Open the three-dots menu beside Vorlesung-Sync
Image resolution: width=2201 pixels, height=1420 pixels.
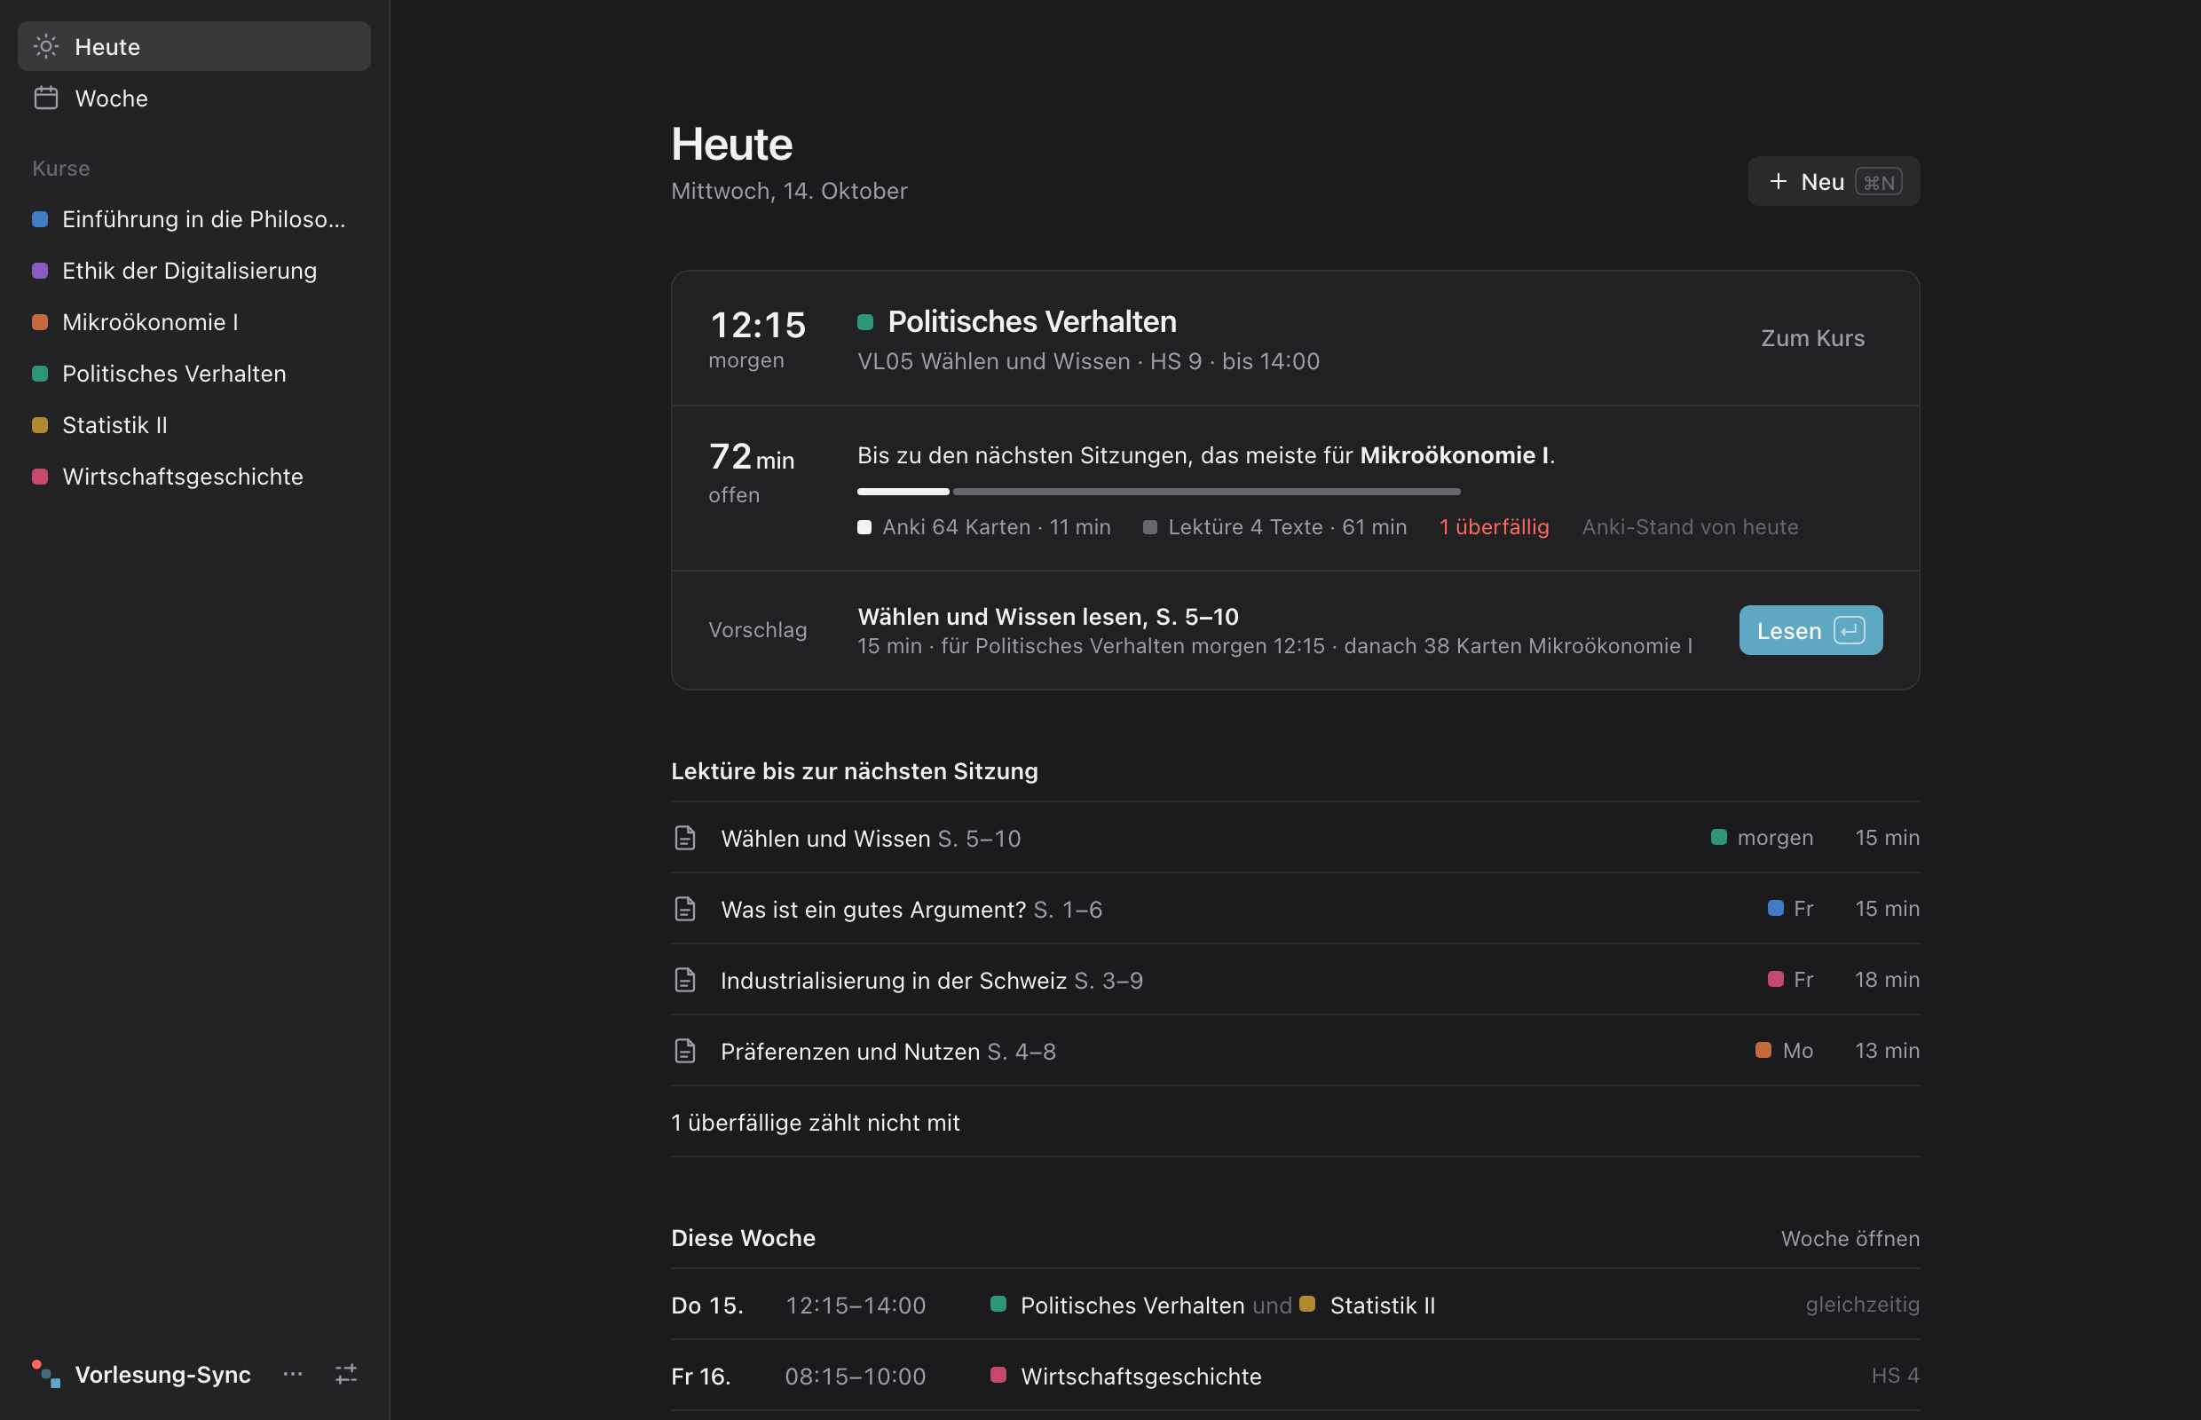[293, 1374]
